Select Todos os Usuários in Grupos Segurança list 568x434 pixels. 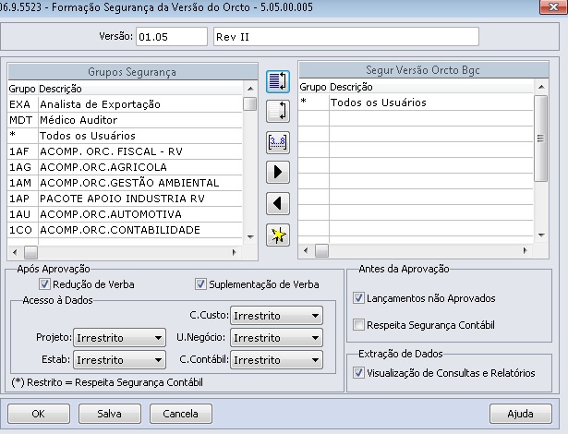pos(125,136)
